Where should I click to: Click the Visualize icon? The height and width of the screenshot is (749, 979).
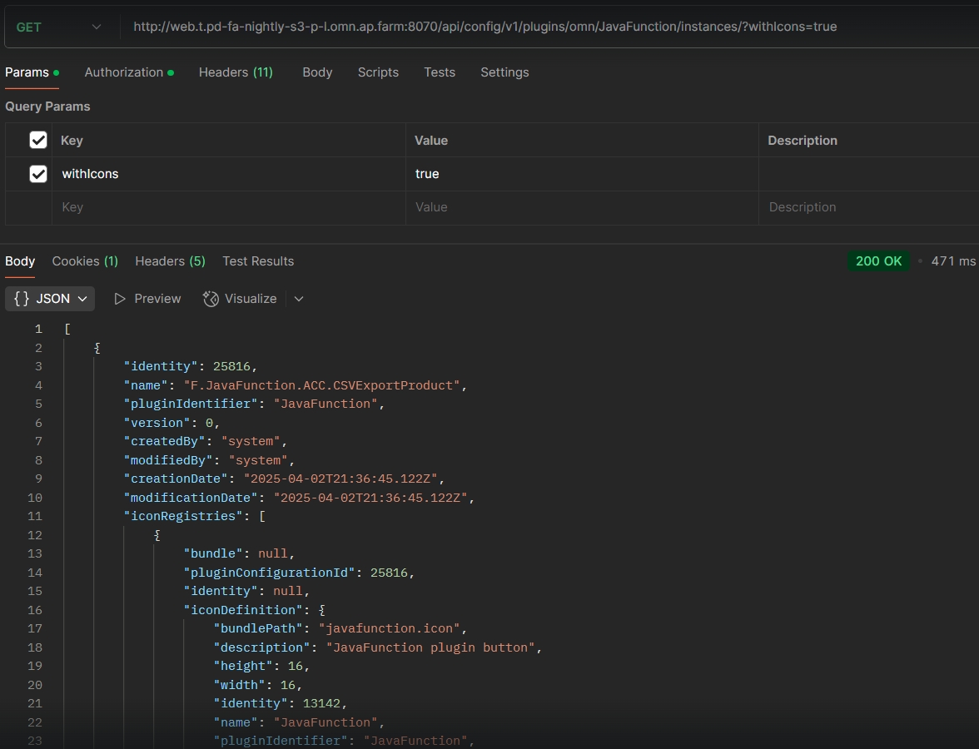(211, 299)
